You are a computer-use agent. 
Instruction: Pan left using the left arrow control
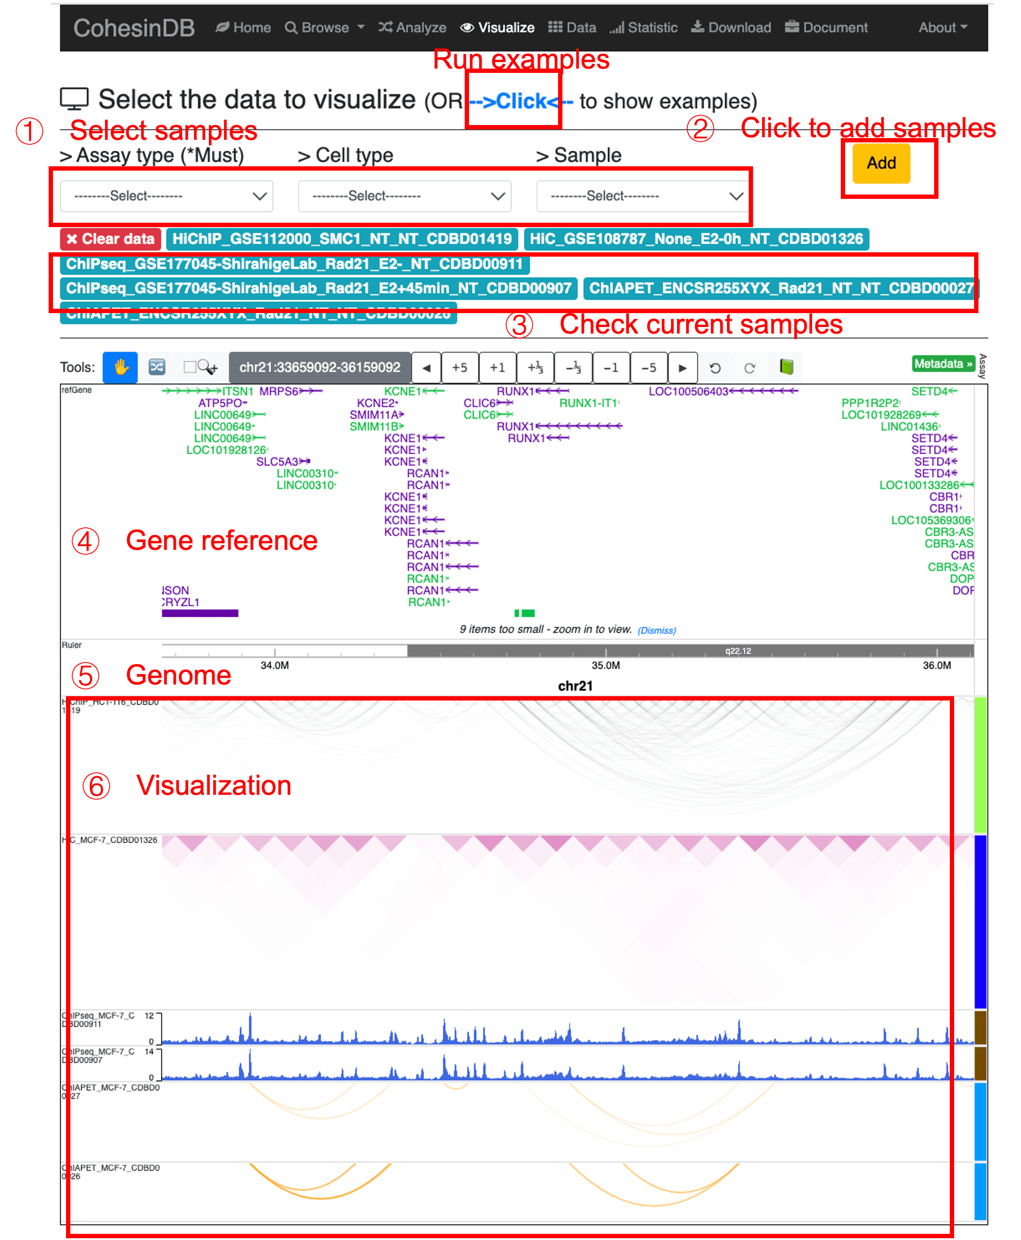[426, 367]
